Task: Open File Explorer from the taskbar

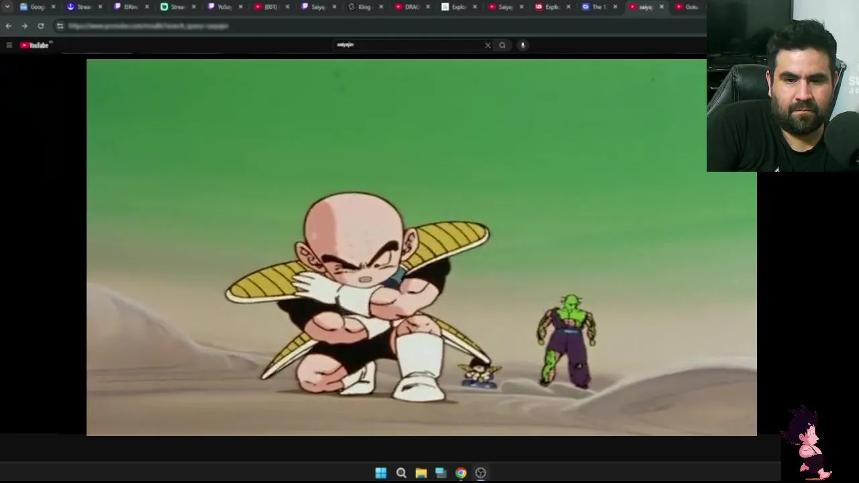Action: 421,473
